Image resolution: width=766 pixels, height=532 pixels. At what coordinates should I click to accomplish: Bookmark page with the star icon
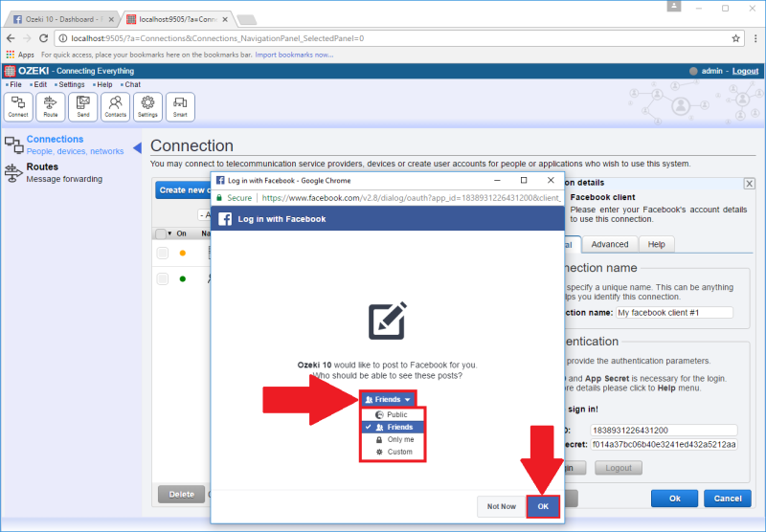(x=736, y=38)
